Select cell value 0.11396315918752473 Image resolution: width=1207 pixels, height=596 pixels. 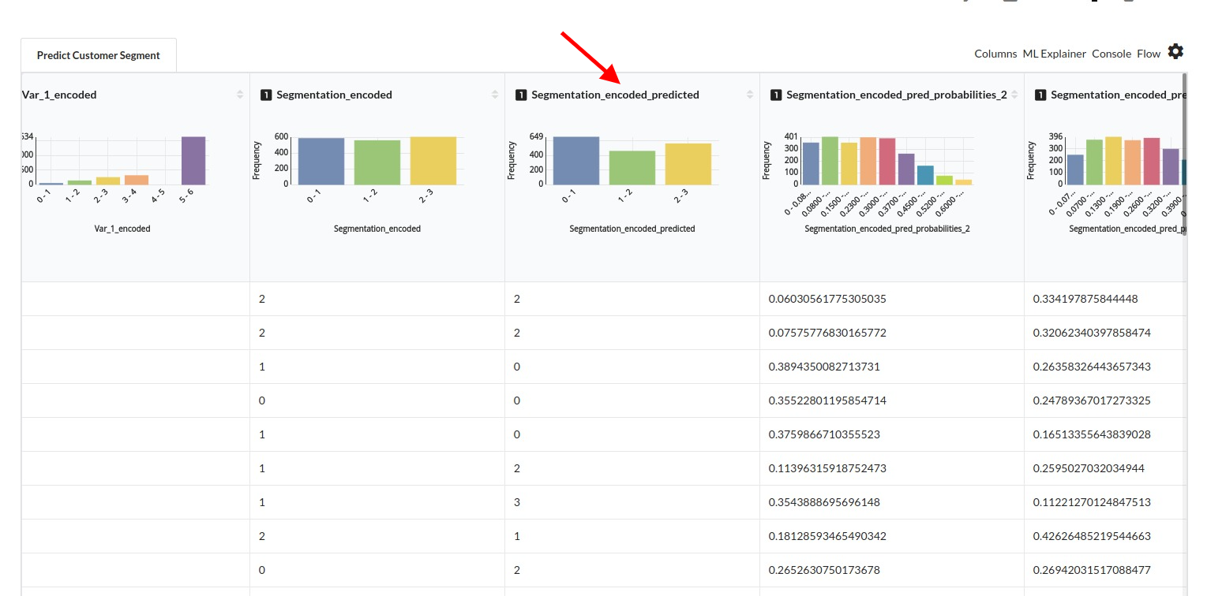coord(827,468)
